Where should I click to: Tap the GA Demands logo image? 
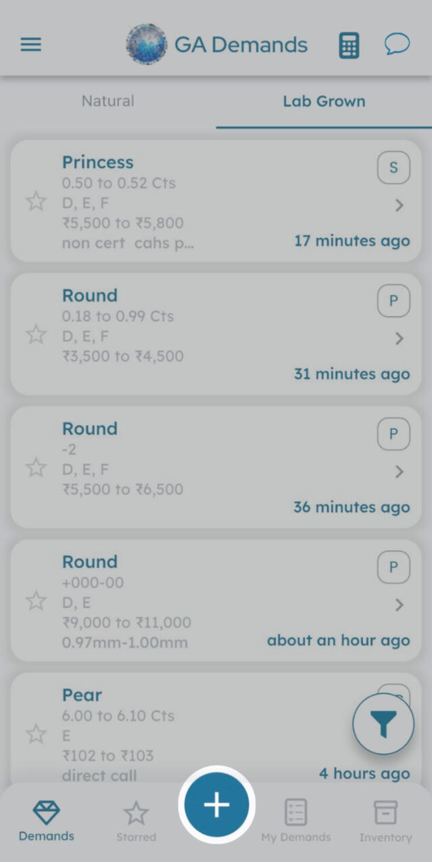point(147,45)
